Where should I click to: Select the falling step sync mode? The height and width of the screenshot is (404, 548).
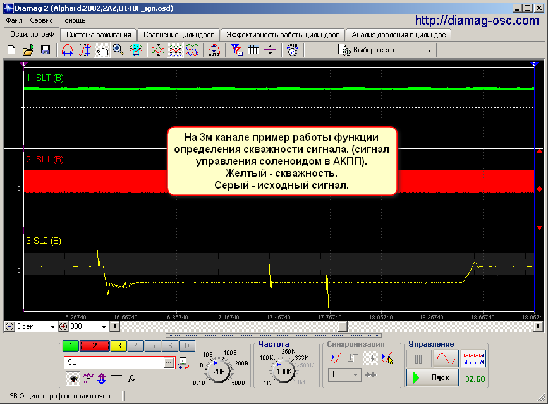[370, 358]
